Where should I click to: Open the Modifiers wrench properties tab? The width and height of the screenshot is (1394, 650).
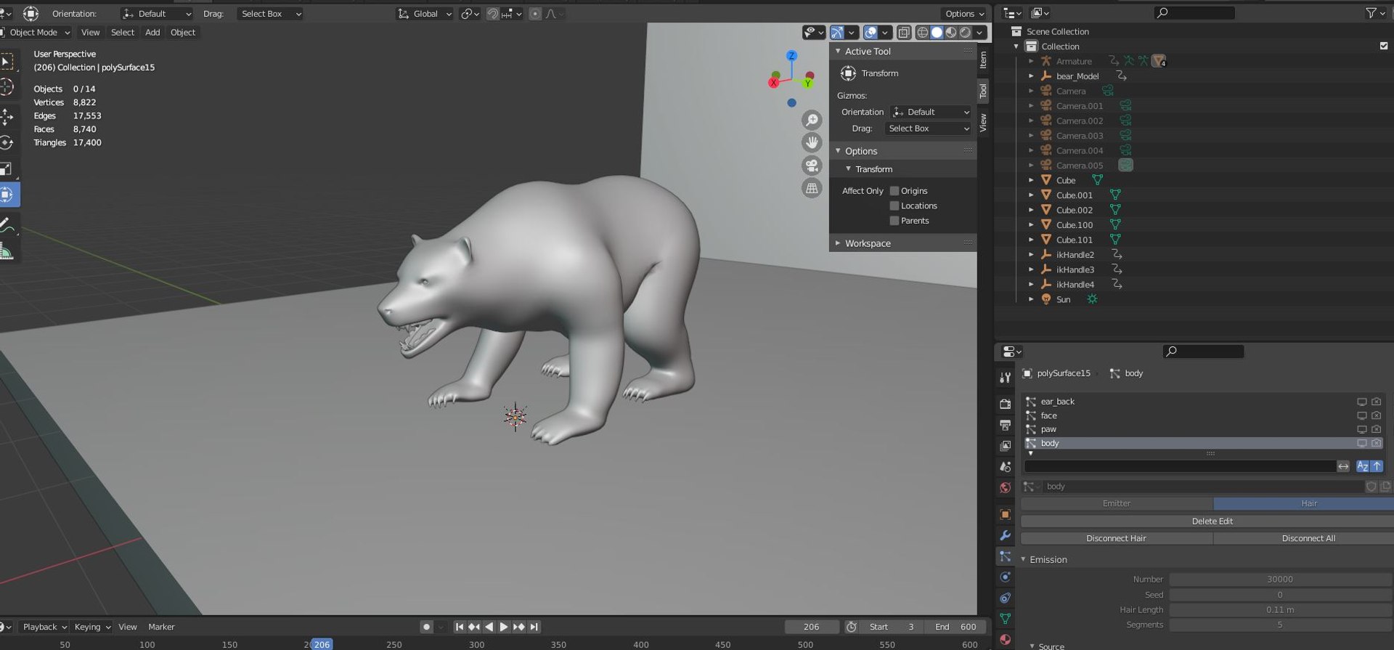[1005, 535]
